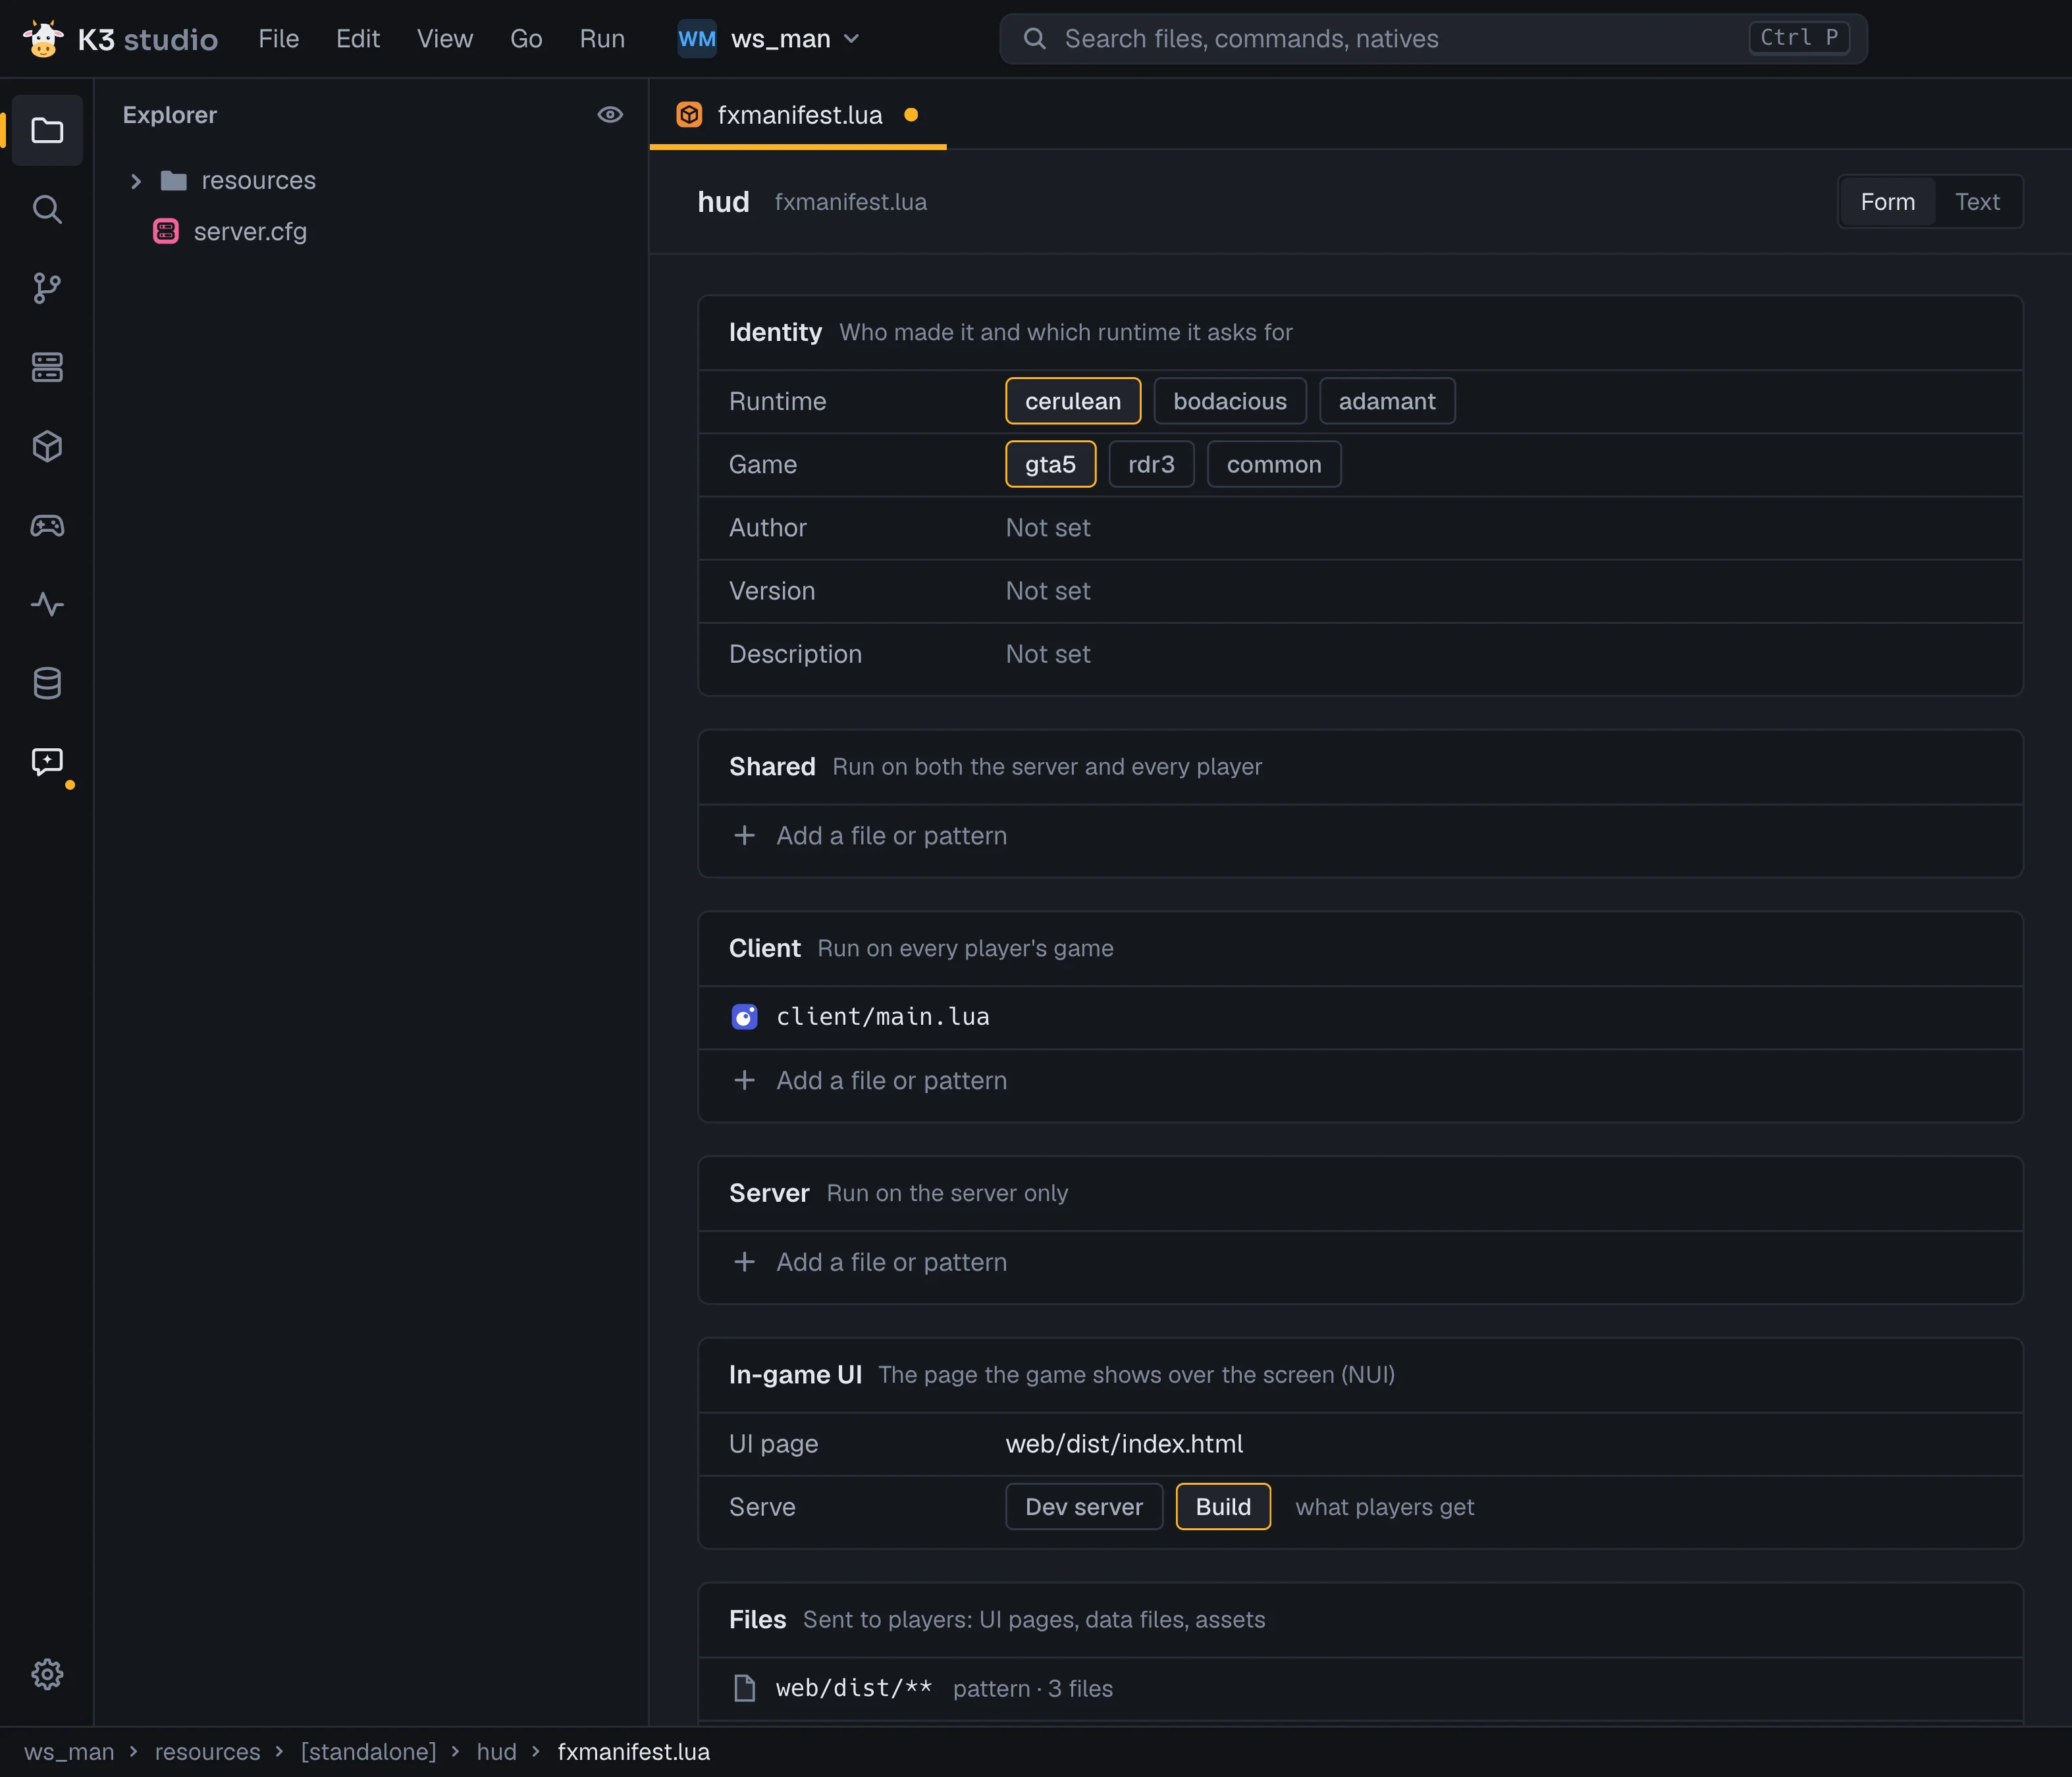Open the Resources cube icon in sidebar
This screenshot has height=1777, width=2072.
click(x=47, y=446)
